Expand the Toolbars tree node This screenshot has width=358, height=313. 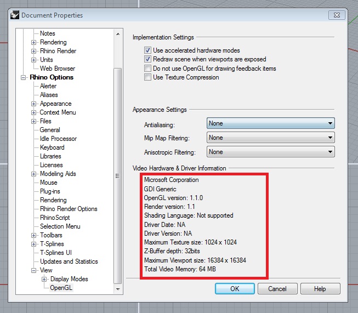tap(33, 235)
